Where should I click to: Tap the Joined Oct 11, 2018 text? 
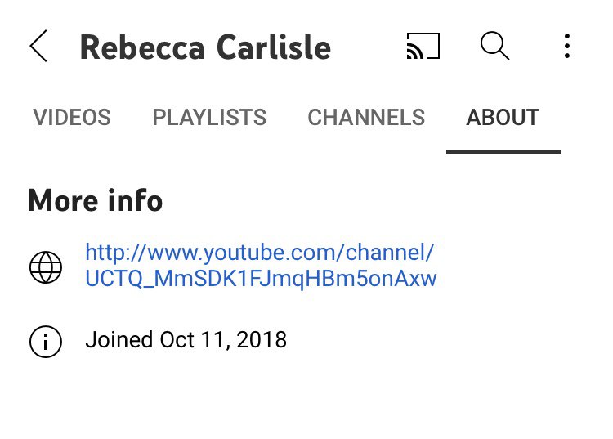pos(186,339)
